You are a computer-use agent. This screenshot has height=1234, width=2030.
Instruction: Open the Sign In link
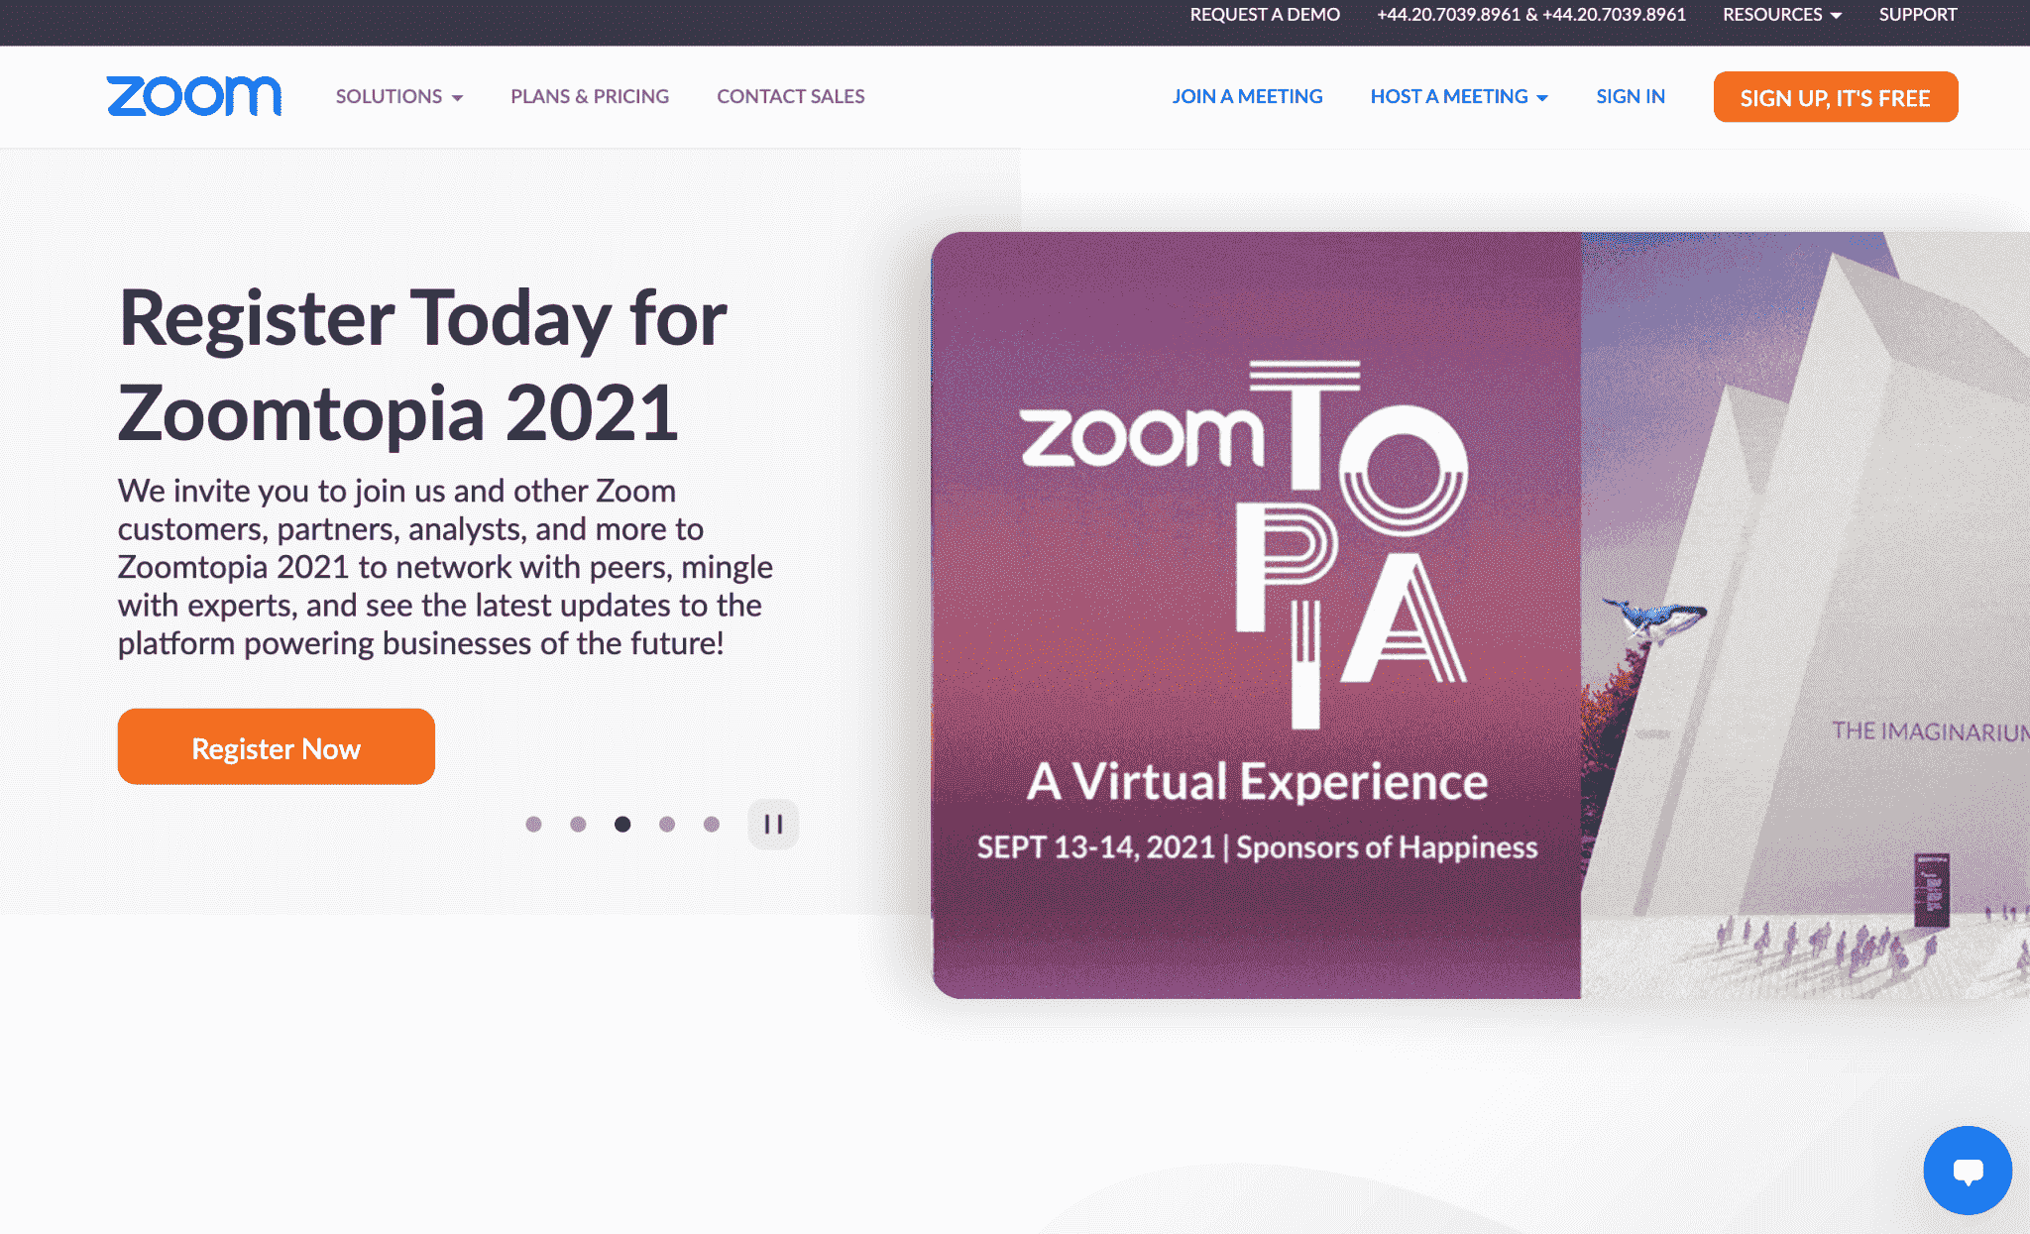[x=1631, y=96]
